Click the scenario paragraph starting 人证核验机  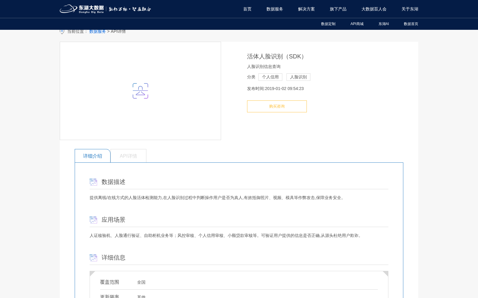point(226,235)
